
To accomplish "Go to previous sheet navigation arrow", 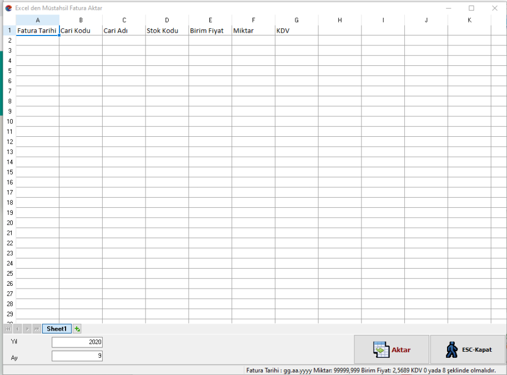I will tap(18, 329).
